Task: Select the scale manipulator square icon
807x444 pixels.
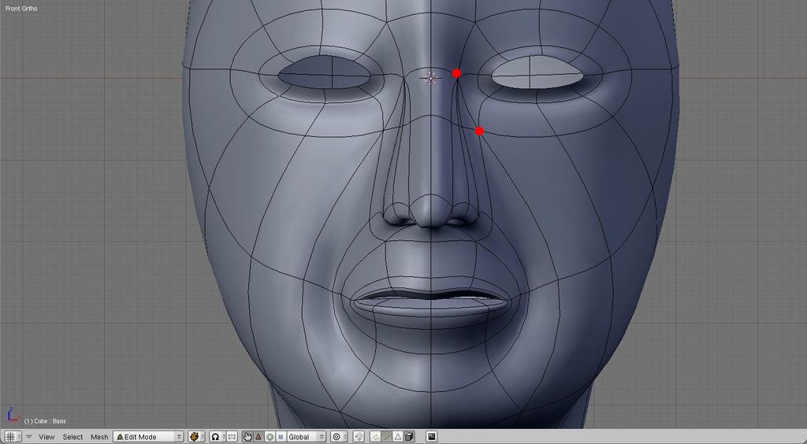Action: pos(281,436)
